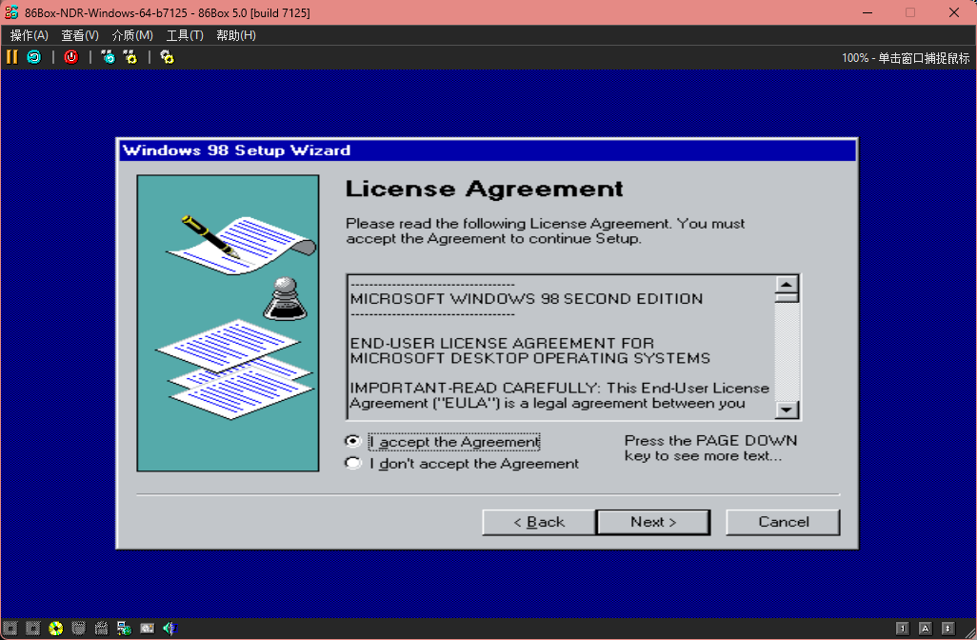Viewport: 977px width, 640px height.
Task: Click the red power-off icon
Action: click(71, 57)
